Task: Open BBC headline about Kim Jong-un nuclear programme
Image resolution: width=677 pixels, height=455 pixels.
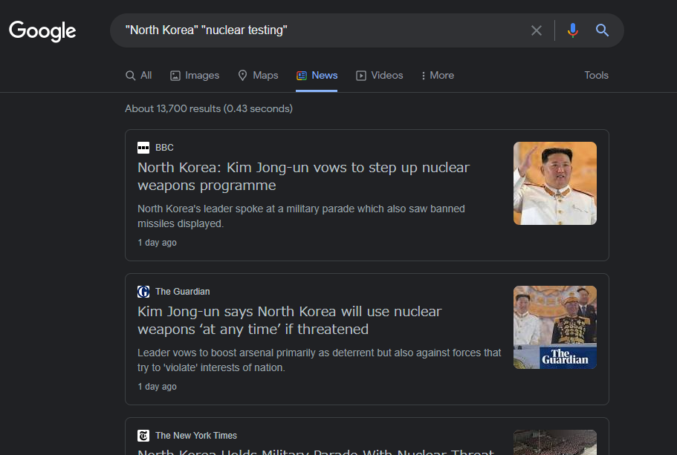Action: [303, 177]
